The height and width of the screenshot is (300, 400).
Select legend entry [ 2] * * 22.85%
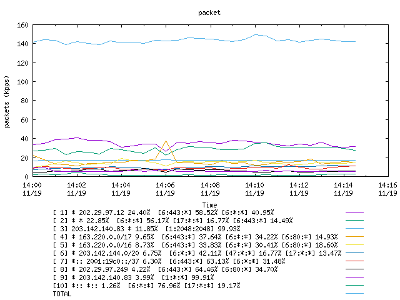point(172,221)
